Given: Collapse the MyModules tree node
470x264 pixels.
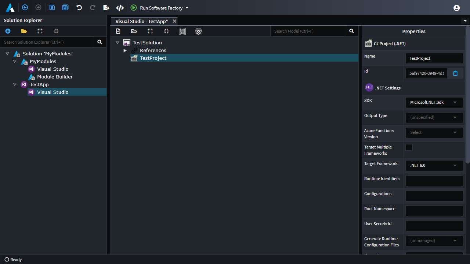Looking at the screenshot, I should [15, 61].
